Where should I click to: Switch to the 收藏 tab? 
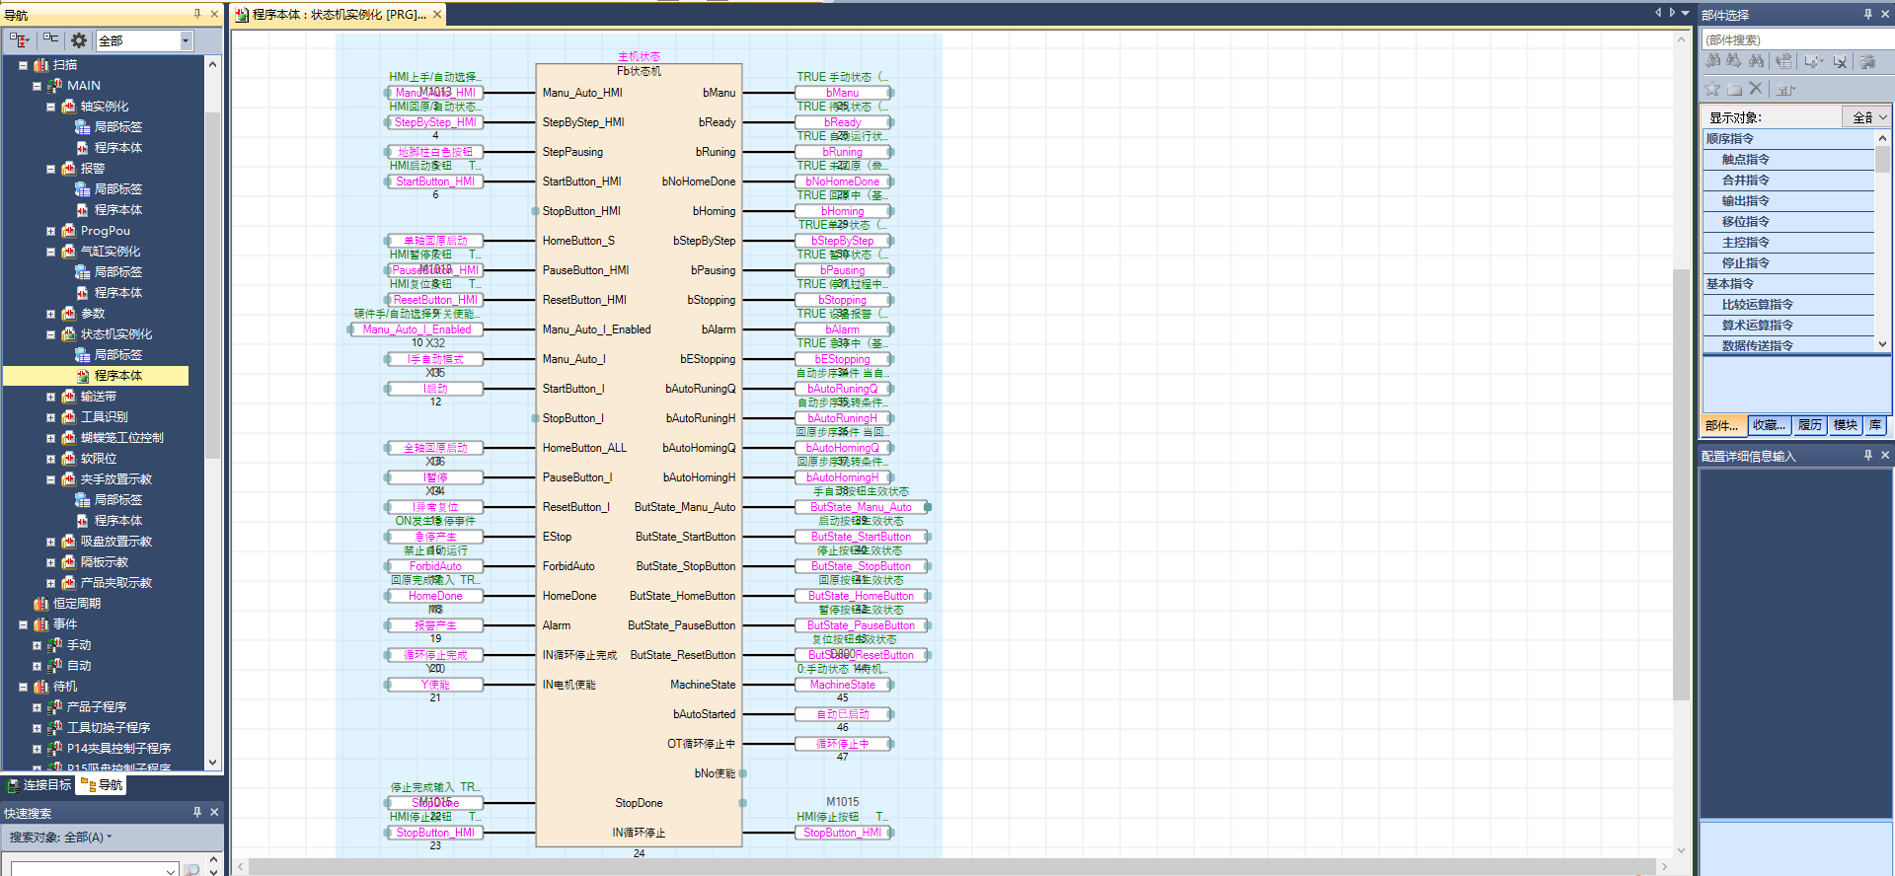coord(1769,425)
